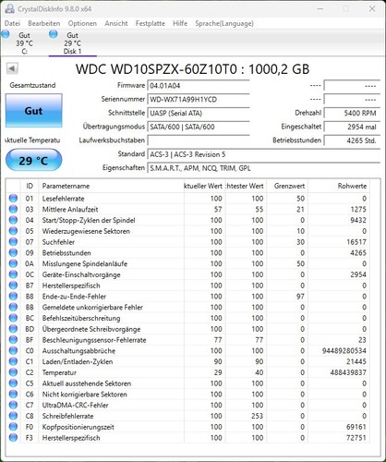Click status icon of Misslungene Spindelanläufe row
The image size is (386, 462).
click(13, 263)
